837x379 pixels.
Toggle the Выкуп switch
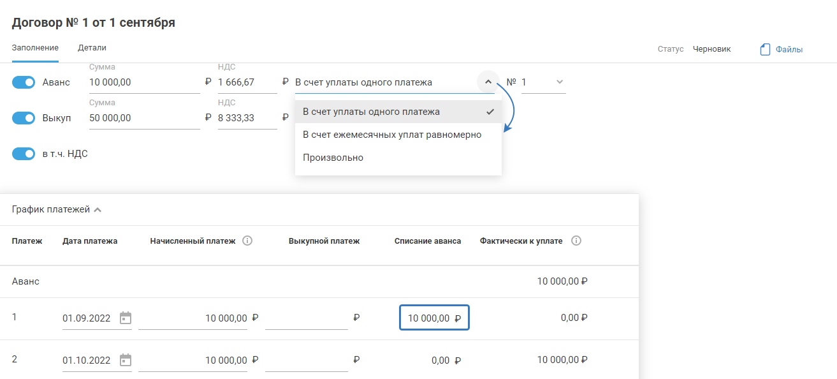pos(24,118)
